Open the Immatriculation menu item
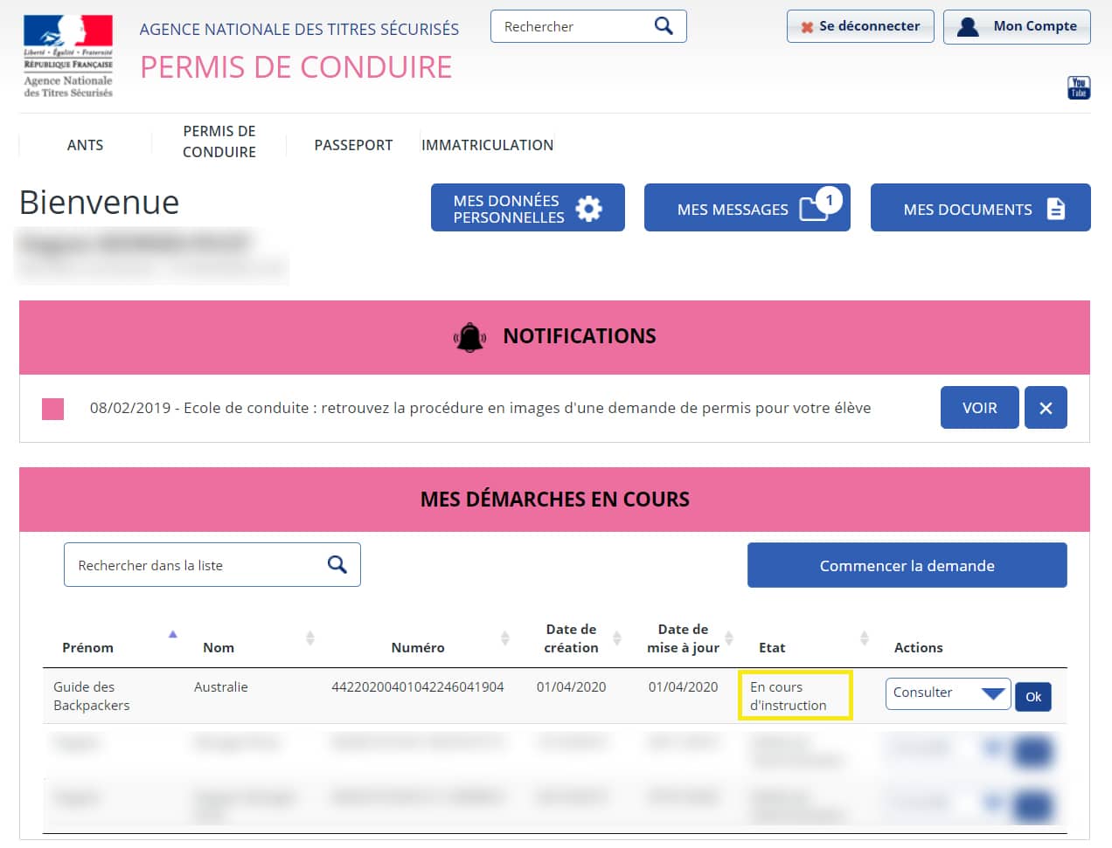Image resolution: width=1112 pixels, height=848 pixels. (x=487, y=145)
